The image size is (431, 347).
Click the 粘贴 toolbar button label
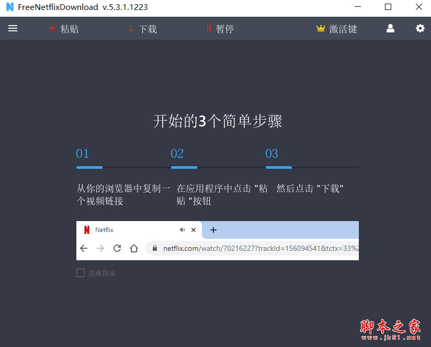click(70, 29)
